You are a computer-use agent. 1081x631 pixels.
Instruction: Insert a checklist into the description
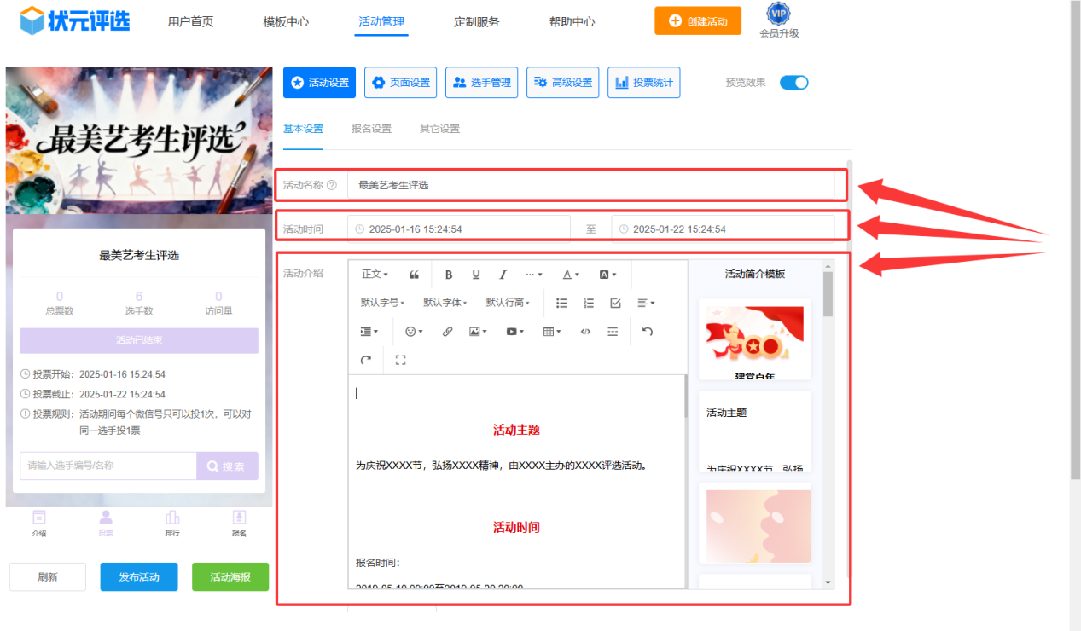[616, 304]
